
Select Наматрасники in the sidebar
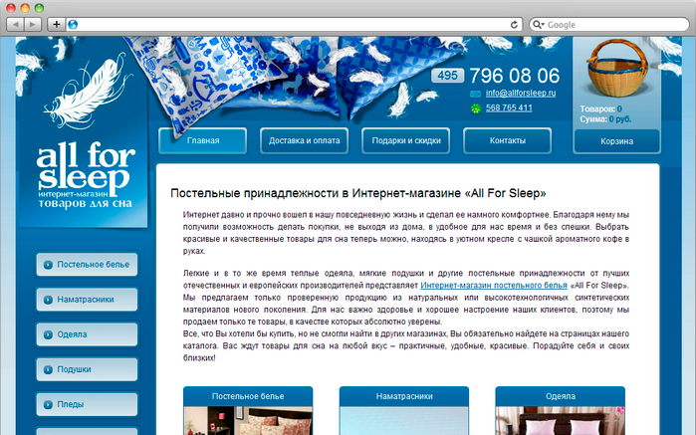(87, 300)
